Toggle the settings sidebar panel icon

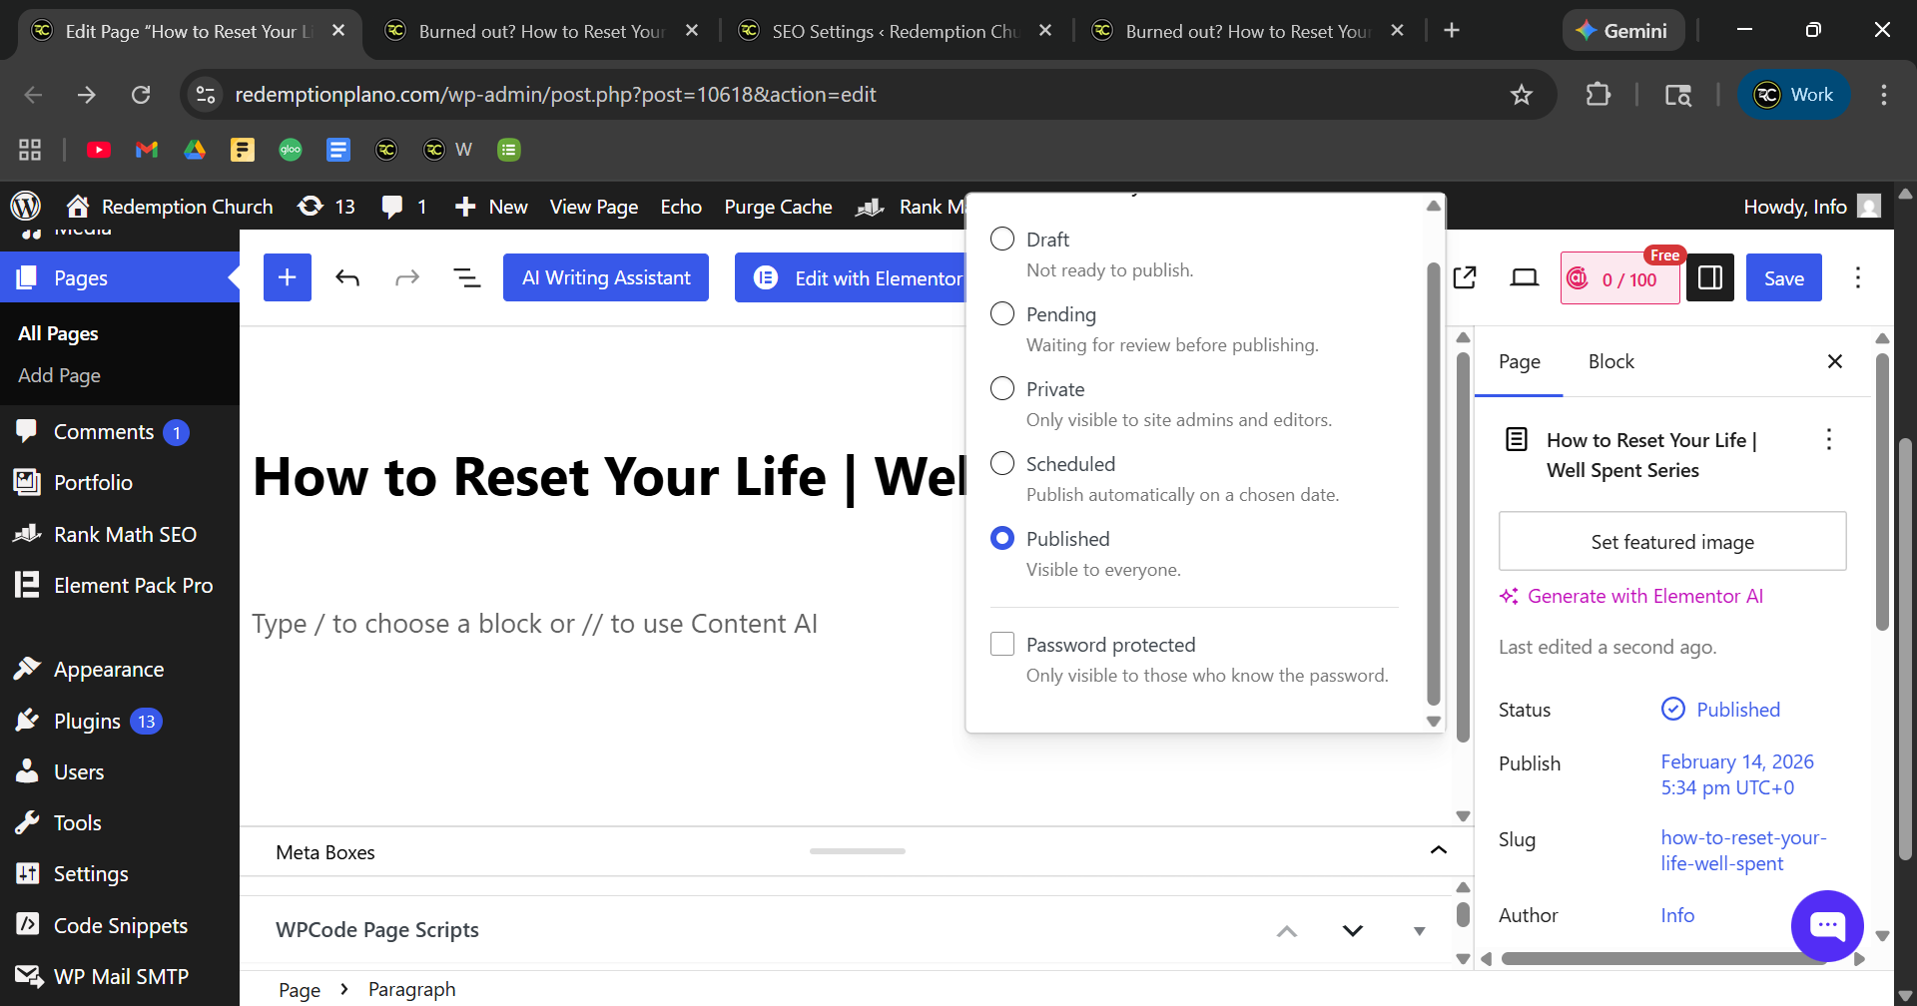click(1709, 277)
